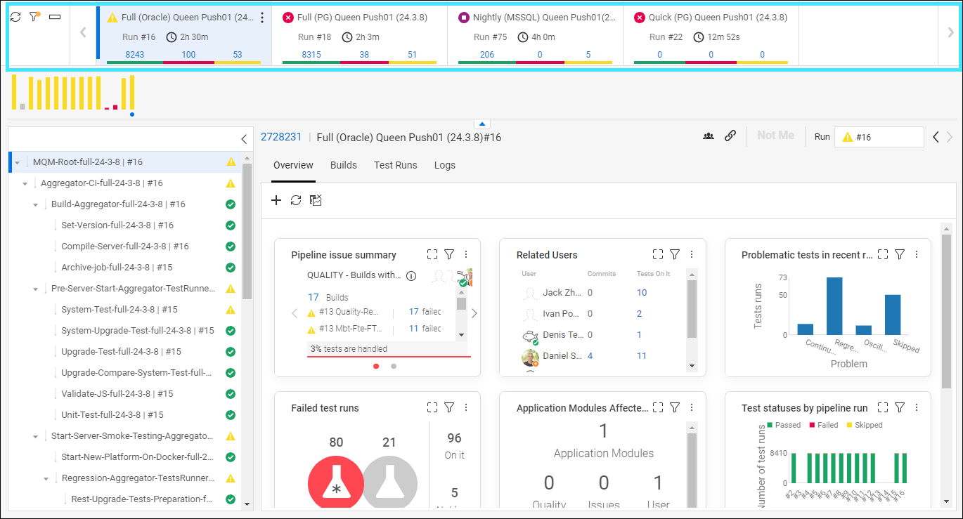Open the Test Runs tab
The height and width of the screenshot is (519, 963).
coord(395,165)
